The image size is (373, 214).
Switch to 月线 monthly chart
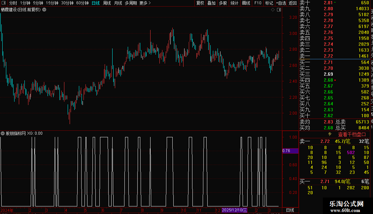[118, 3]
